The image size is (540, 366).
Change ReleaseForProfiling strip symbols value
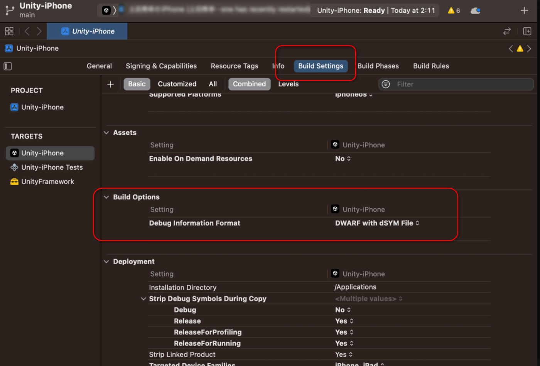click(344, 332)
